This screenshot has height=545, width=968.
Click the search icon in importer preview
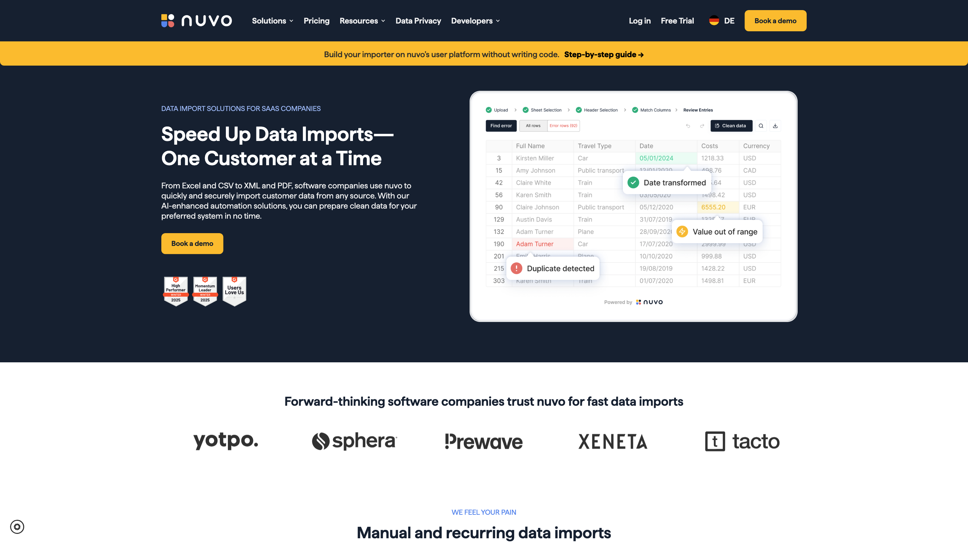(x=761, y=125)
